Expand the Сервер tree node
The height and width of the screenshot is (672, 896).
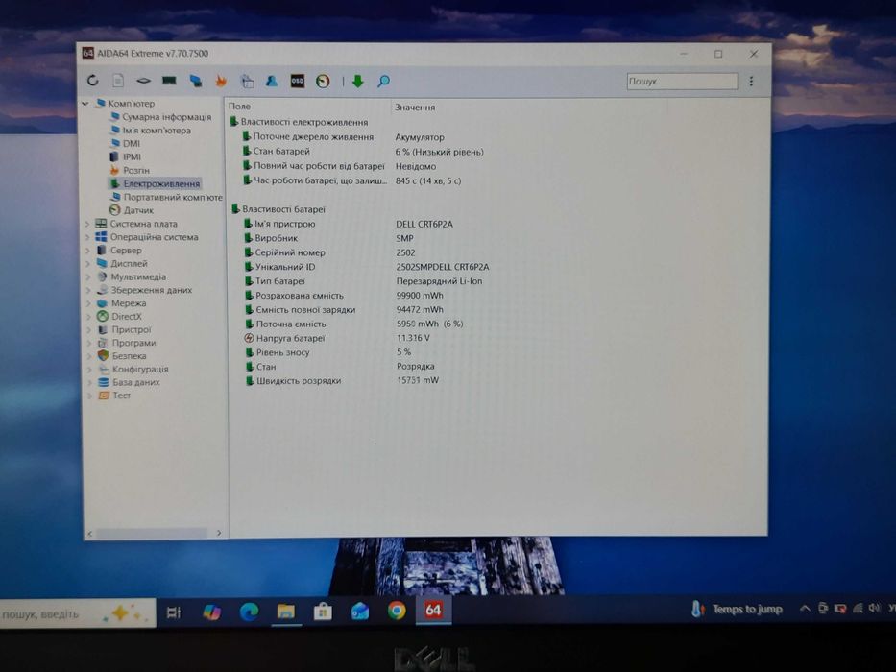click(88, 251)
